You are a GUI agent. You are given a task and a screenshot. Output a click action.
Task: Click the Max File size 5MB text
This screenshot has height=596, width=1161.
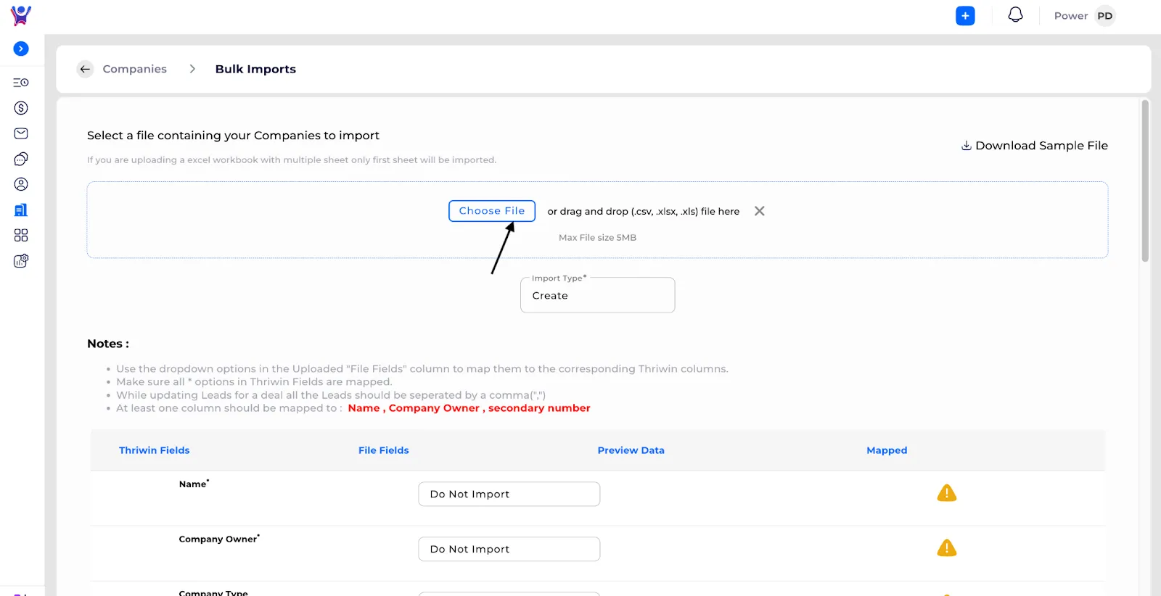tap(597, 238)
